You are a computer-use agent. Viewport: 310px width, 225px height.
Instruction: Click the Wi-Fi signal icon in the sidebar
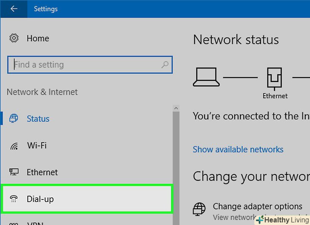[14, 146]
